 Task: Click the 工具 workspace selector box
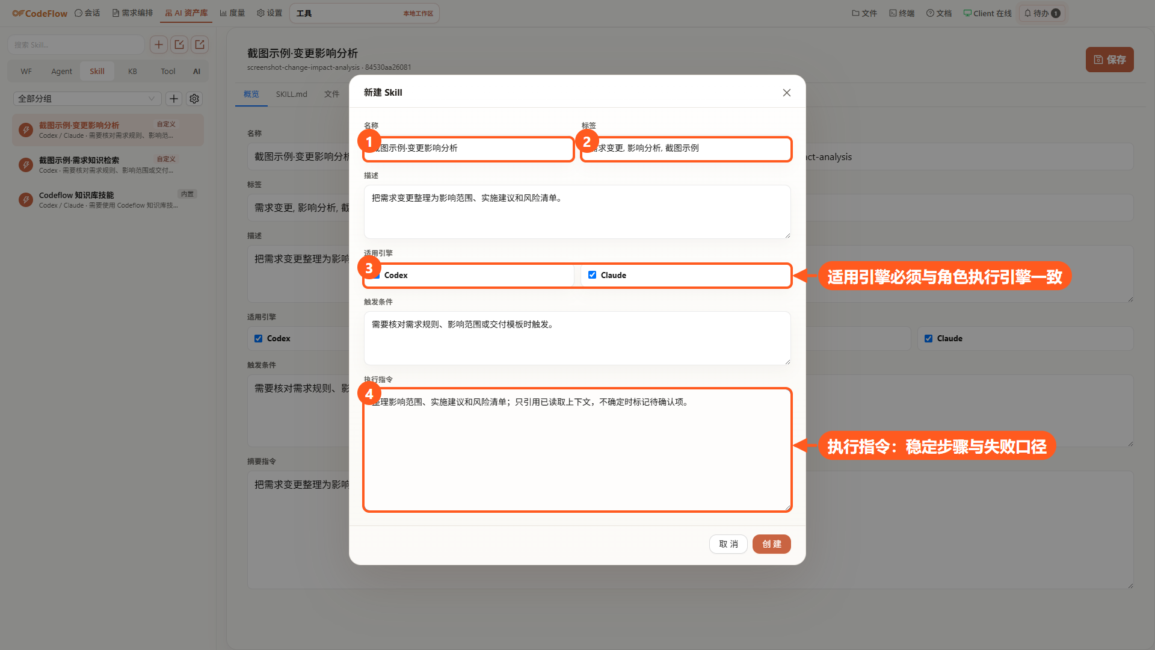[365, 13]
